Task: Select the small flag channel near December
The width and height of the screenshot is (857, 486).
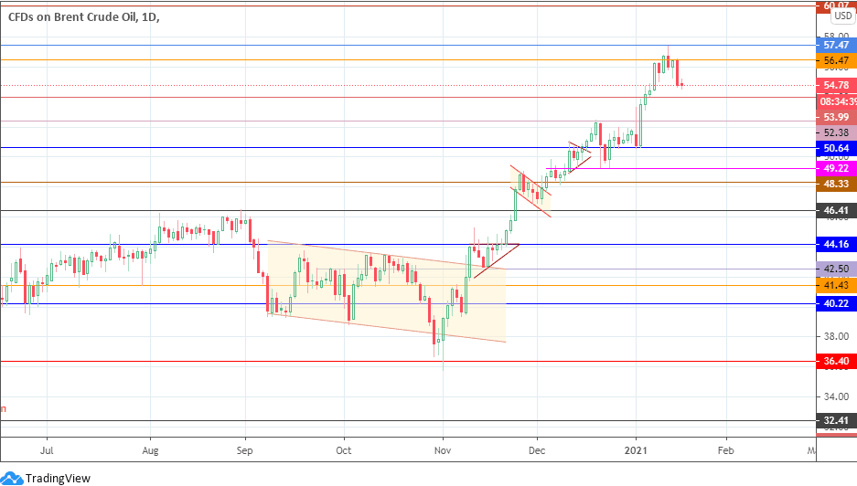Action: coord(530,191)
